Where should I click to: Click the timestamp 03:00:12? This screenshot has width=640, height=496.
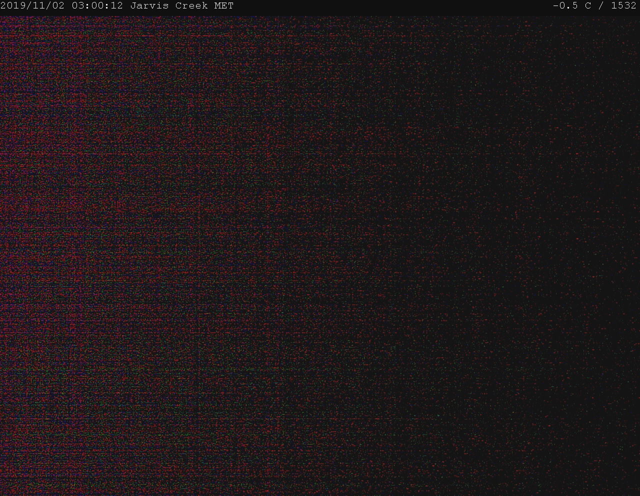click(x=97, y=6)
